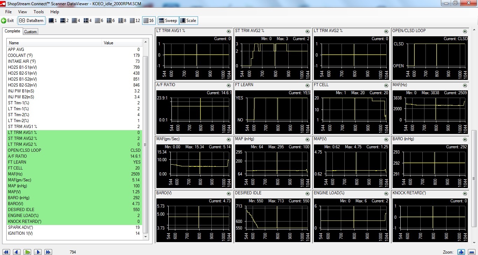The height and width of the screenshot is (255, 478).
Task: Toggle LT TRM AVG2 % graph options icon
Action: (386, 31)
